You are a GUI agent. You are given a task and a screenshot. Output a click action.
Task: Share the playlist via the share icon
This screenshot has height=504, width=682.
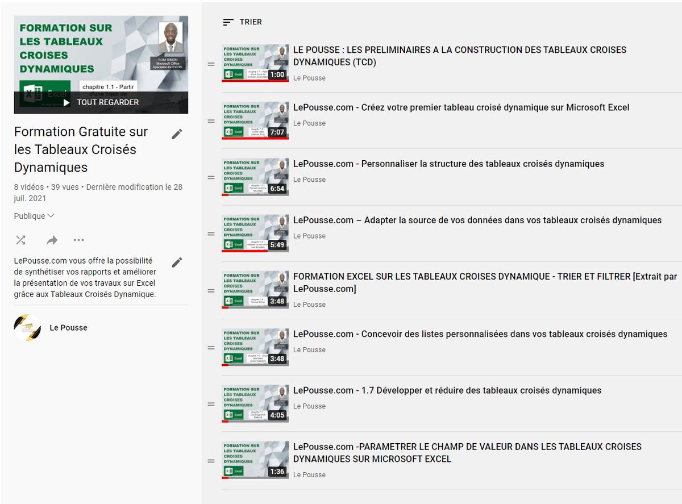51,240
